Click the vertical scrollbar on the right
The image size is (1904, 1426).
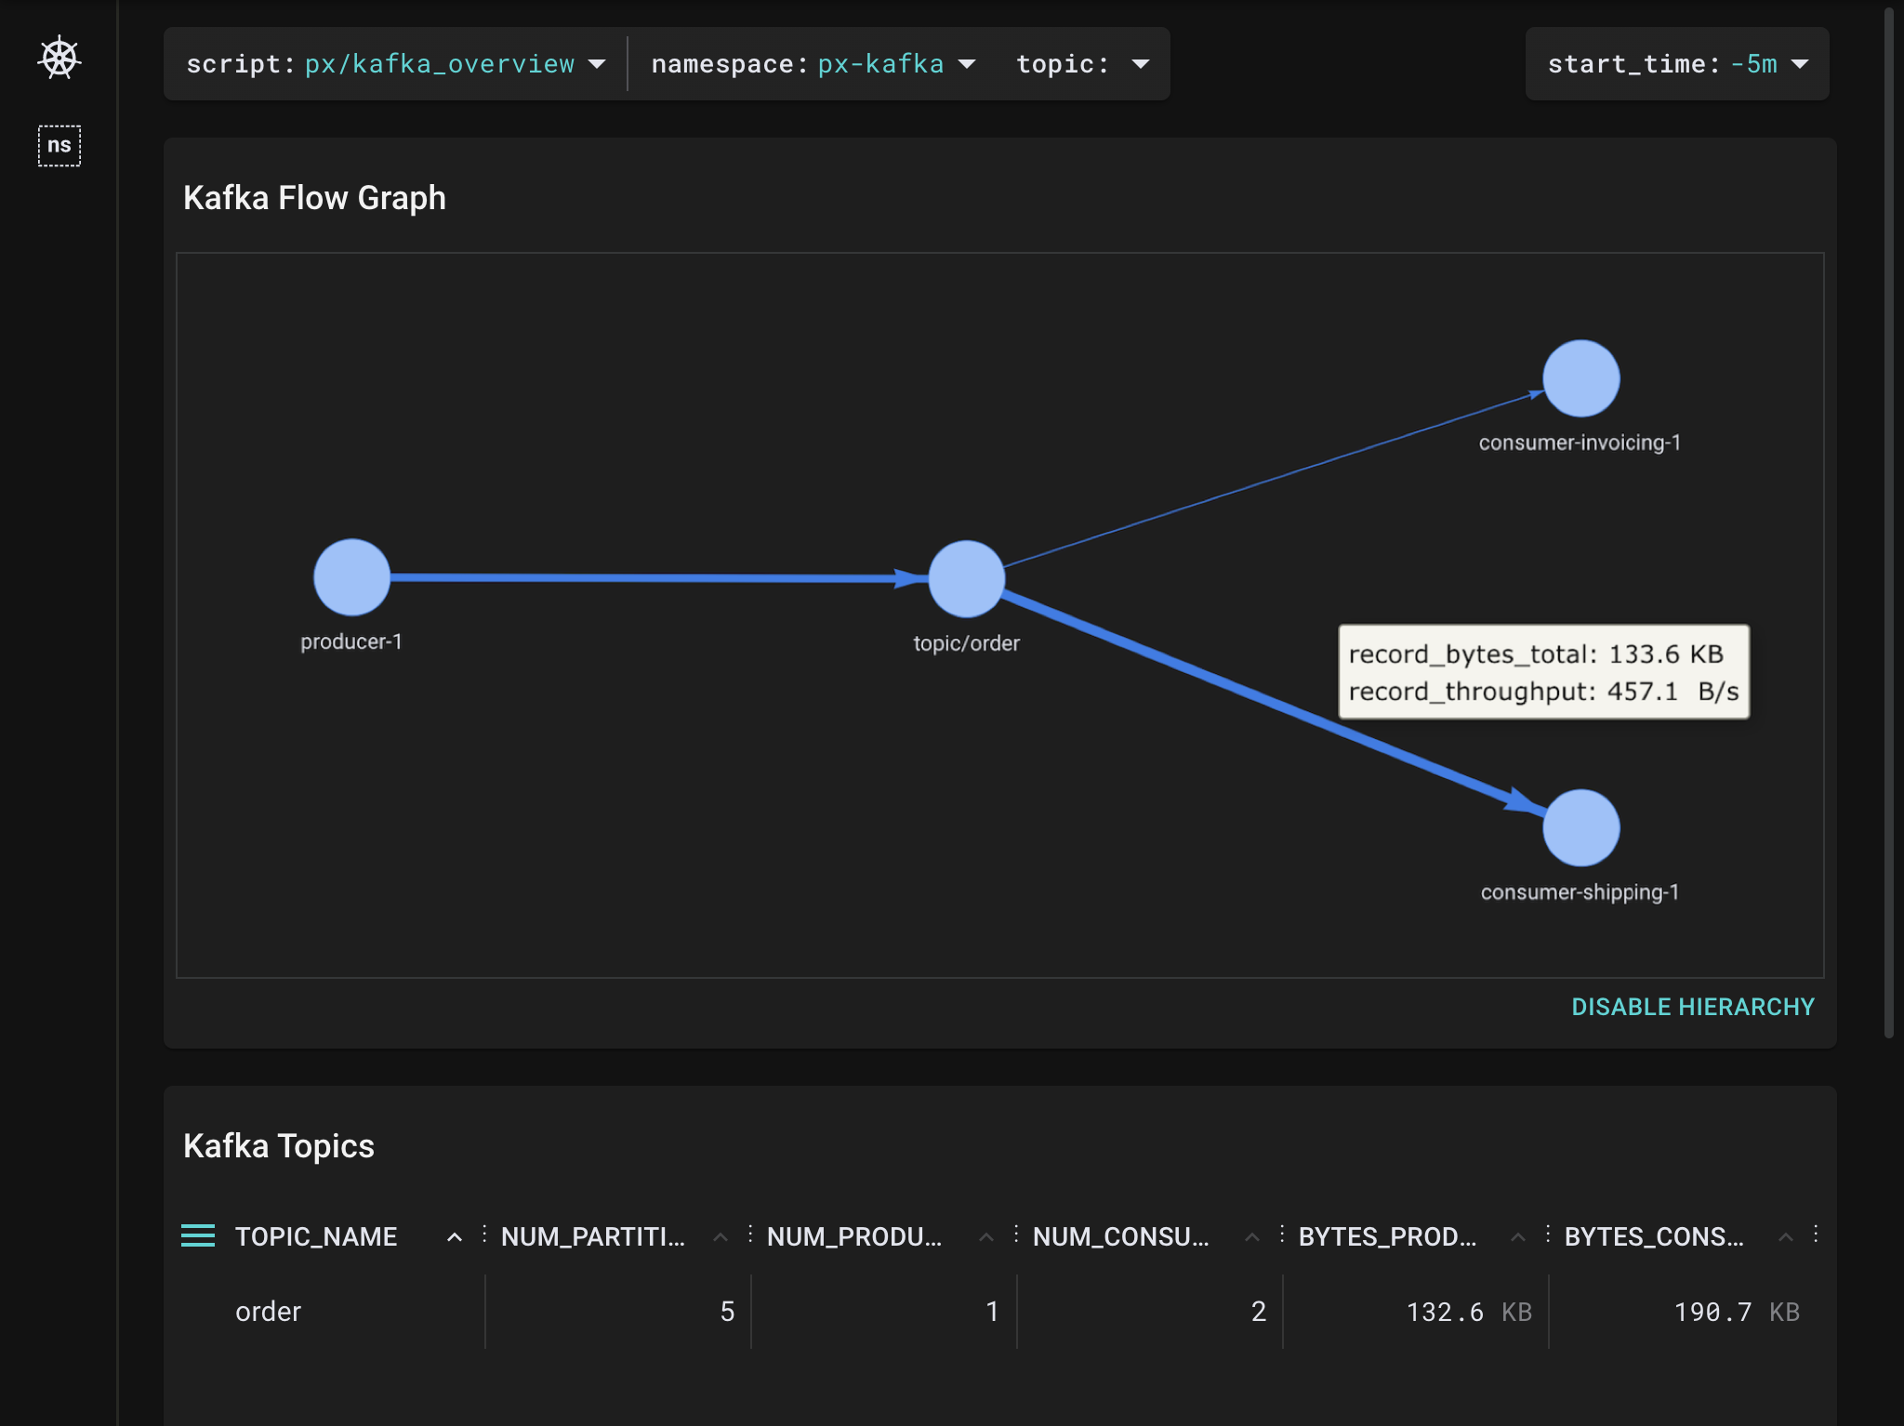(x=1888, y=521)
